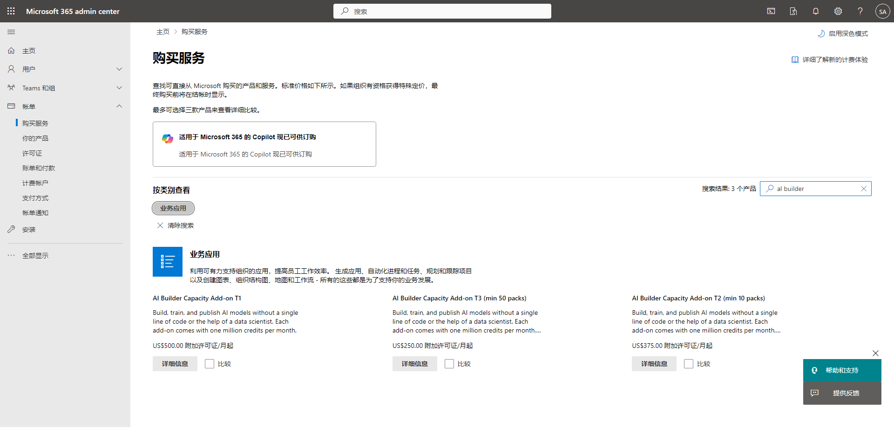Image resolution: width=894 pixels, height=428 pixels.
Task: Click the Teams and groups icon
Action: tap(11, 88)
